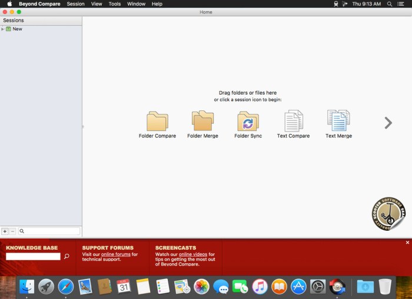Click the Knowledge Base search field
The image size is (412, 299).
(33, 257)
